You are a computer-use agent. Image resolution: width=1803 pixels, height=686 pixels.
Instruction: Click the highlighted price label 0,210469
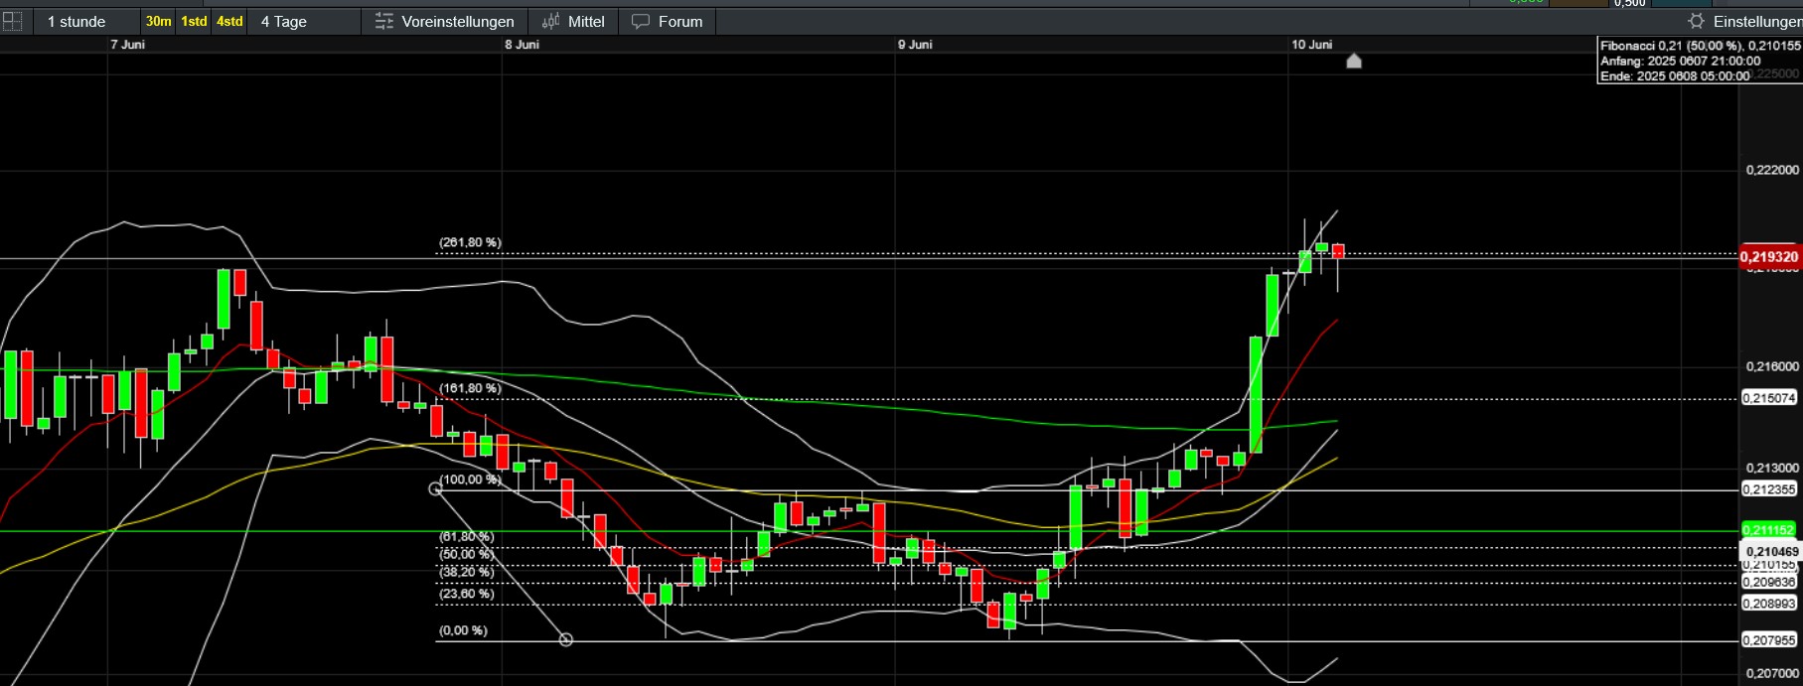[x=1771, y=551]
